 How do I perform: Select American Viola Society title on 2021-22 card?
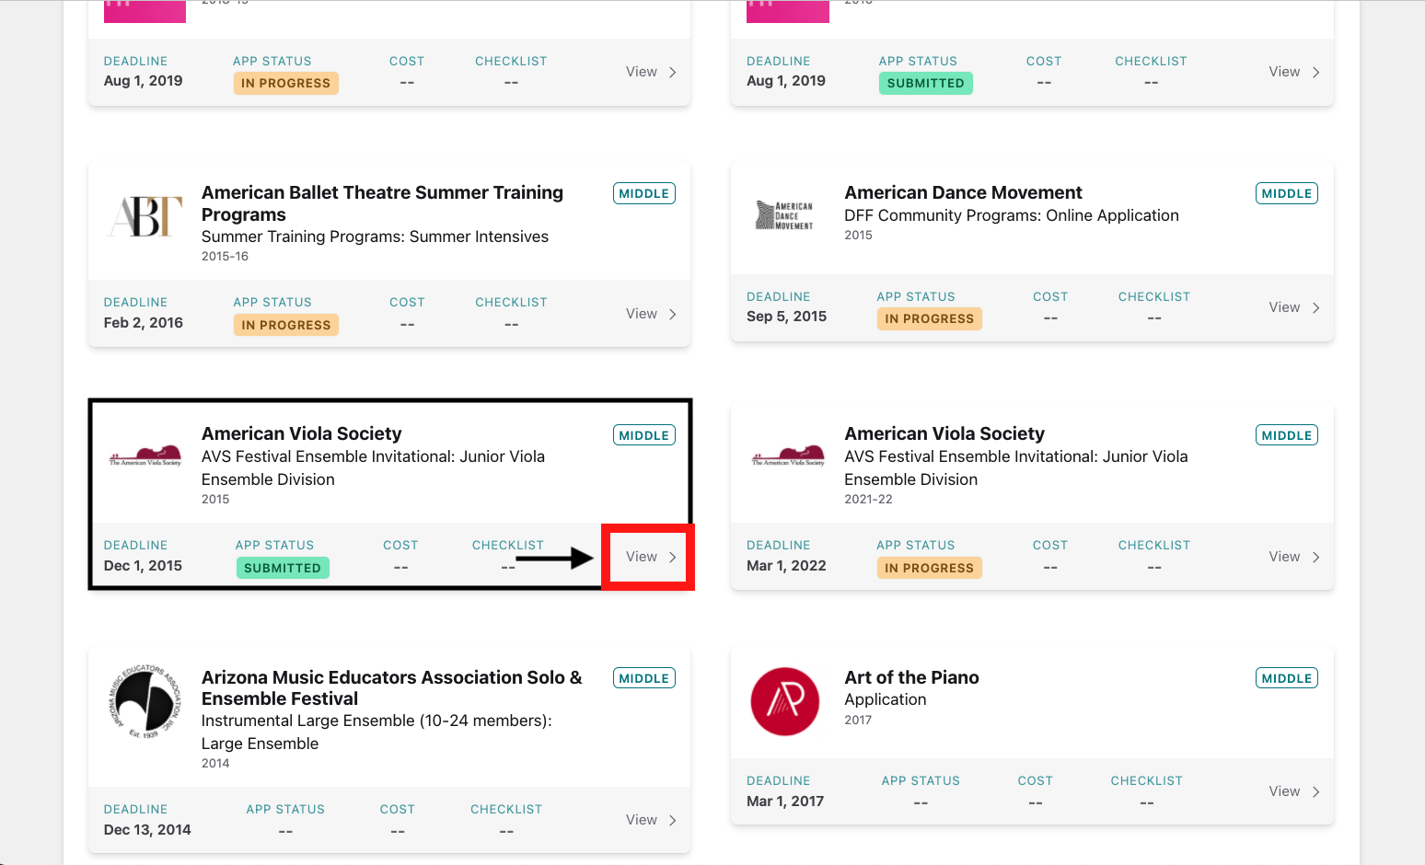(944, 433)
